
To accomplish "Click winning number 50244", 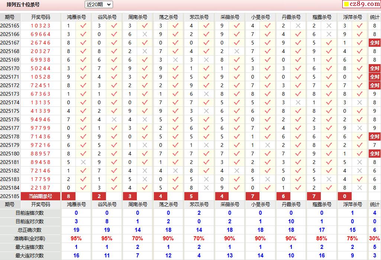I will point(41,68).
